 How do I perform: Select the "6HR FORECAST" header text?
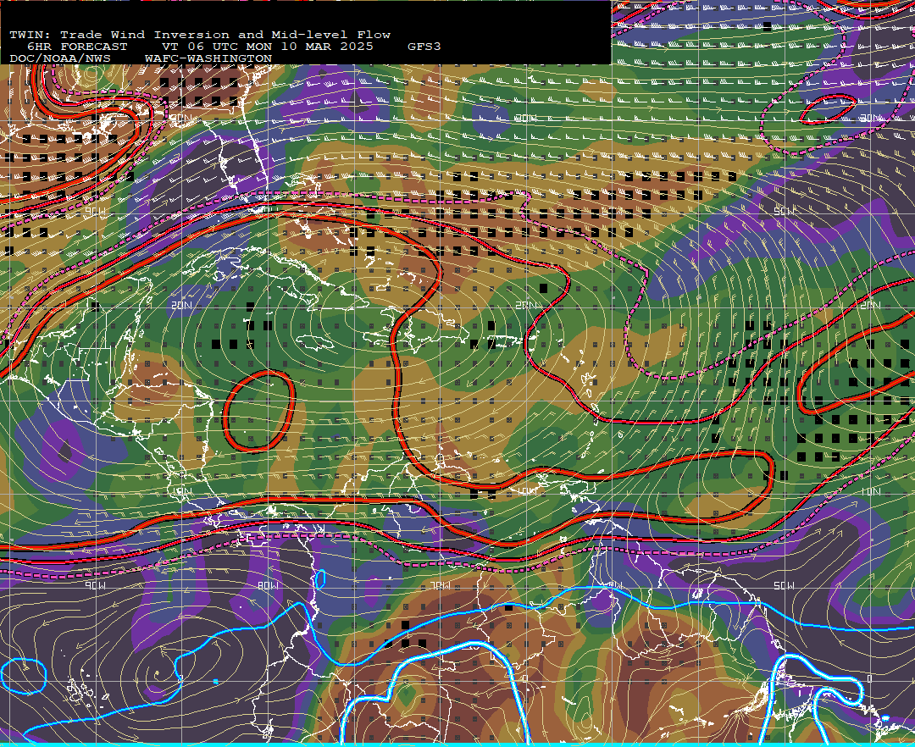coord(77,47)
